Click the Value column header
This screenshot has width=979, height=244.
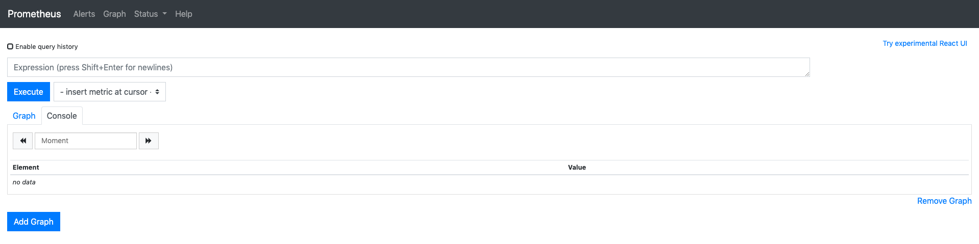pyautogui.click(x=577, y=167)
